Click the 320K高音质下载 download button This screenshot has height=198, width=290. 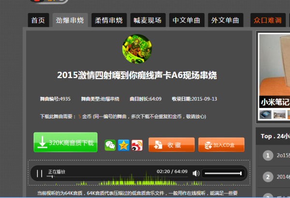point(65,143)
